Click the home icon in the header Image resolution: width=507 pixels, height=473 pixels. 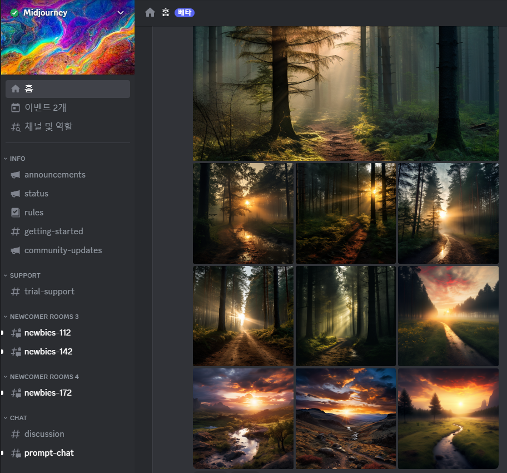[x=150, y=13]
